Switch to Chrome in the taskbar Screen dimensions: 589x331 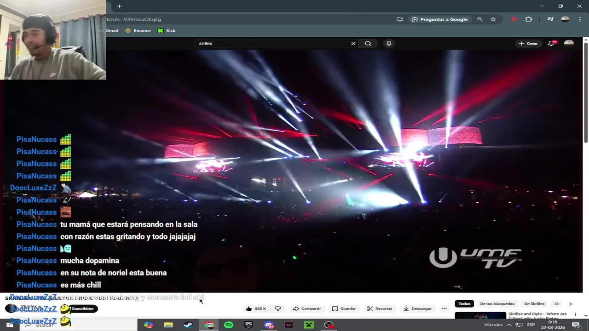tap(209, 325)
